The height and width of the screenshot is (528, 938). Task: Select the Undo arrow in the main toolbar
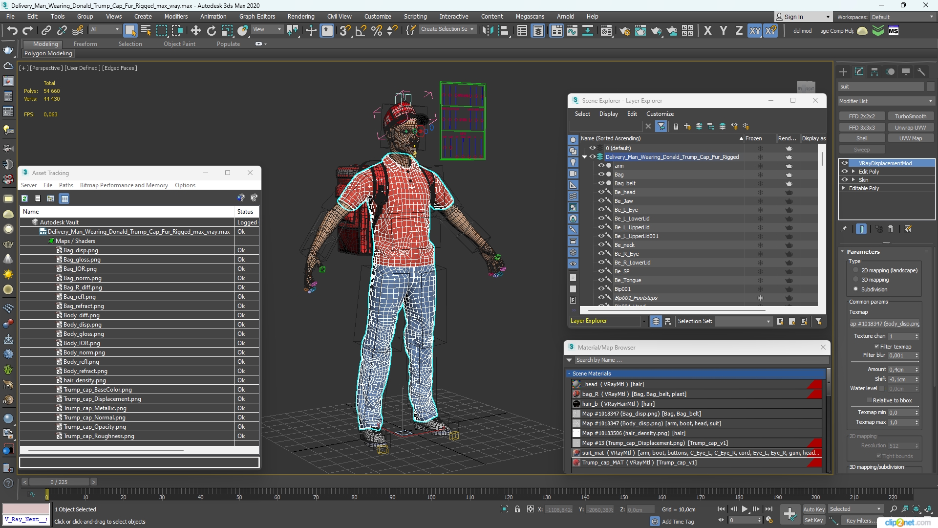click(12, 31)
